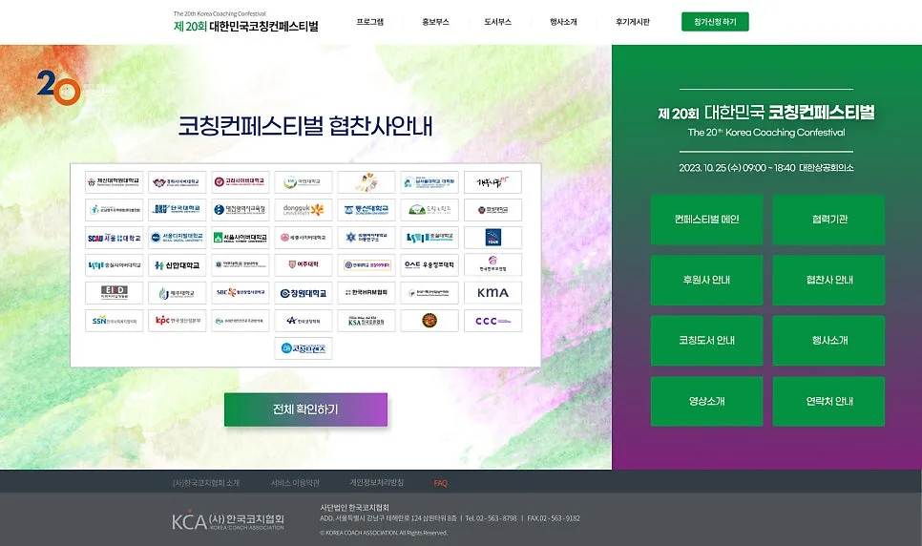Open the 코칭도서 안내 sidebar button
The width and height of the screenshot is (922, 546).
[707, 341]
